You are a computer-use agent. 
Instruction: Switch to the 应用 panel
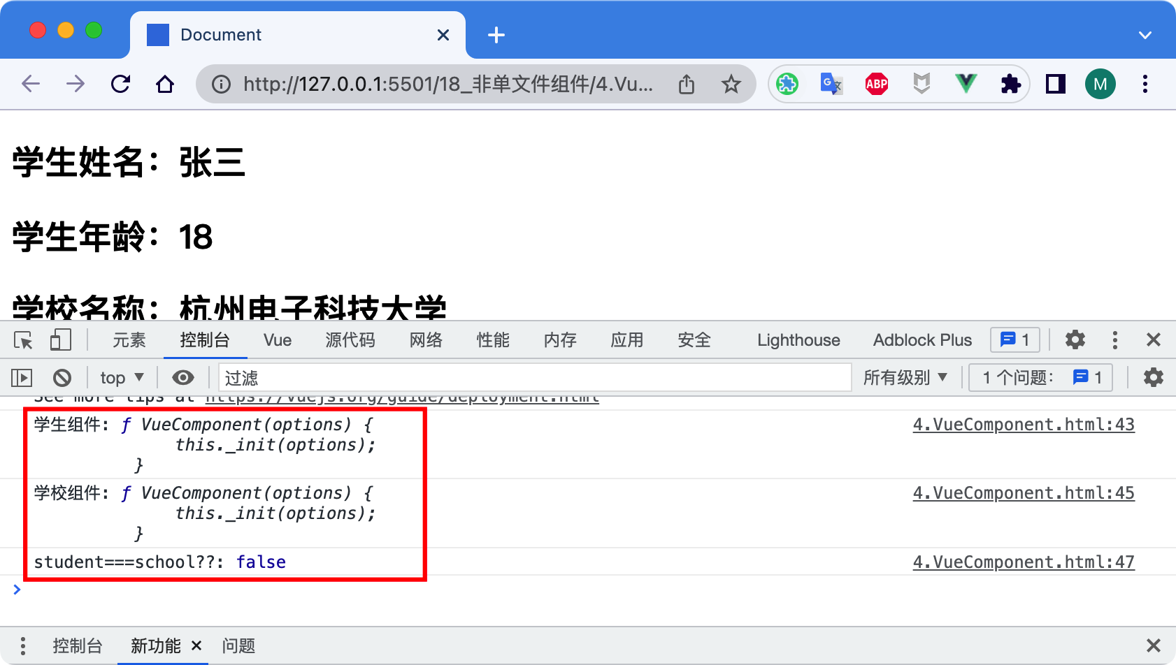tap(627, 340)
